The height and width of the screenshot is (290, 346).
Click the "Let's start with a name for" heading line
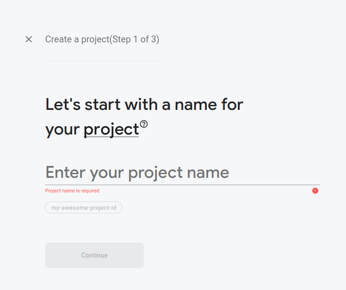(x=144, y=105)
